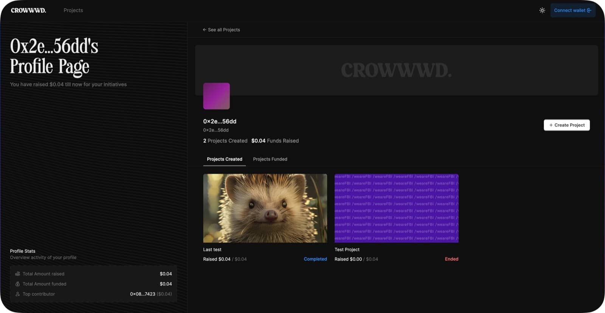
Task: Click the CROWWWD logo in navbar
Action: [28, 11]
